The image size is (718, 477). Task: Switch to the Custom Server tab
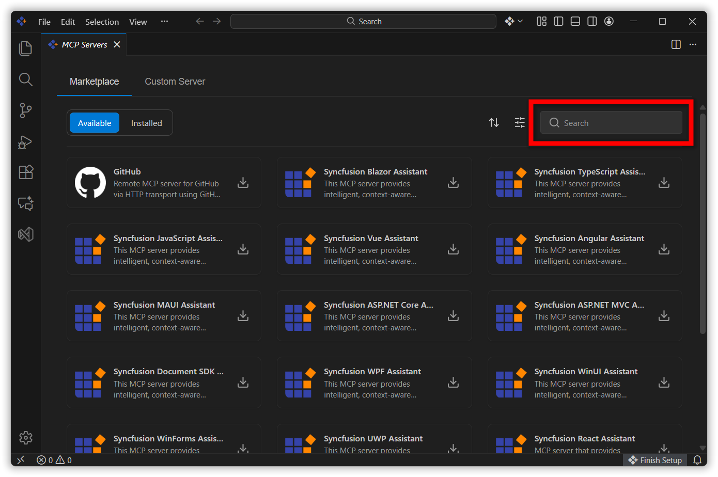175,82
